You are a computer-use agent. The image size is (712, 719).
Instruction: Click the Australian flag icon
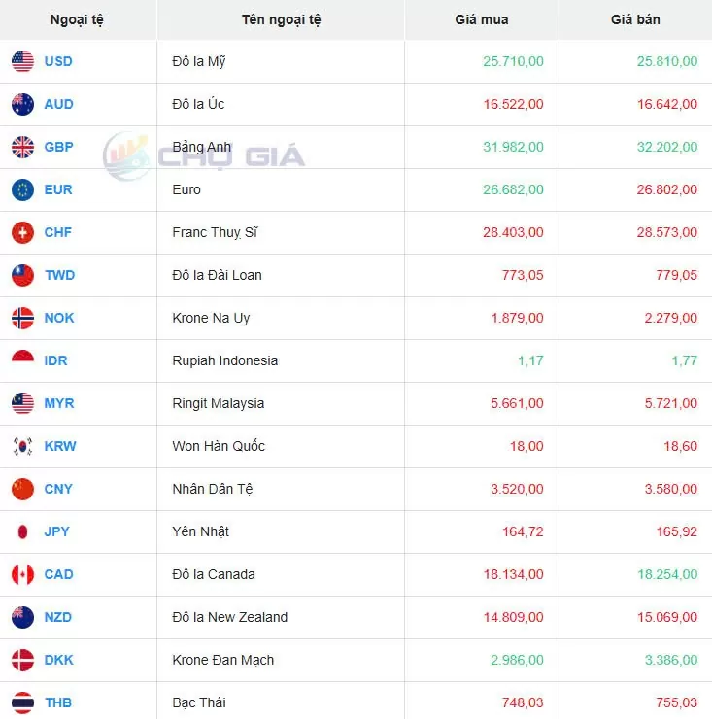coord(22,104)
